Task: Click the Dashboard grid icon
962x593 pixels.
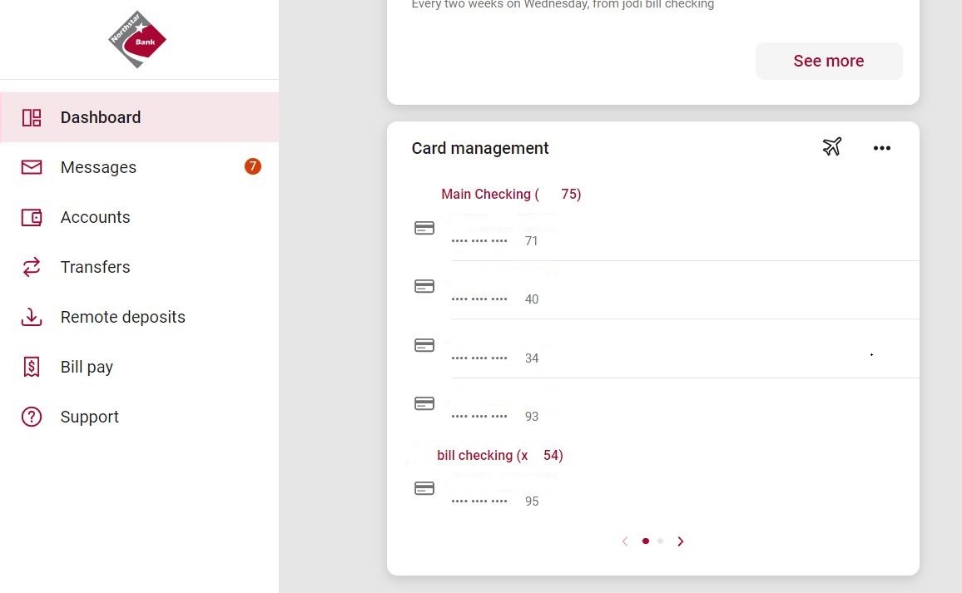Action: pos(32,117)
